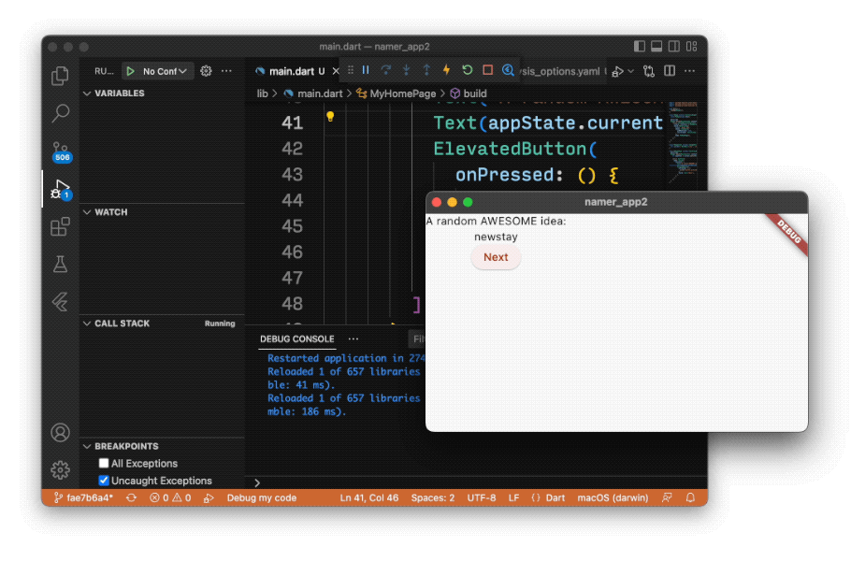Click the Hot Reload lightning bolt icon

(x=447, y=70)
